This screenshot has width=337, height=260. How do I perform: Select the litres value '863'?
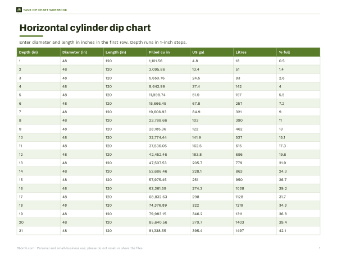[x=255, y=171]
